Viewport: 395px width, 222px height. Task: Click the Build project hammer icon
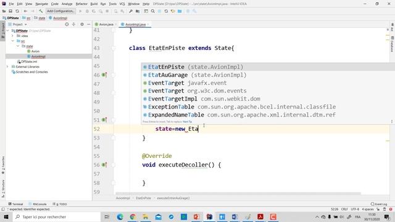click(x=41, y=11)
